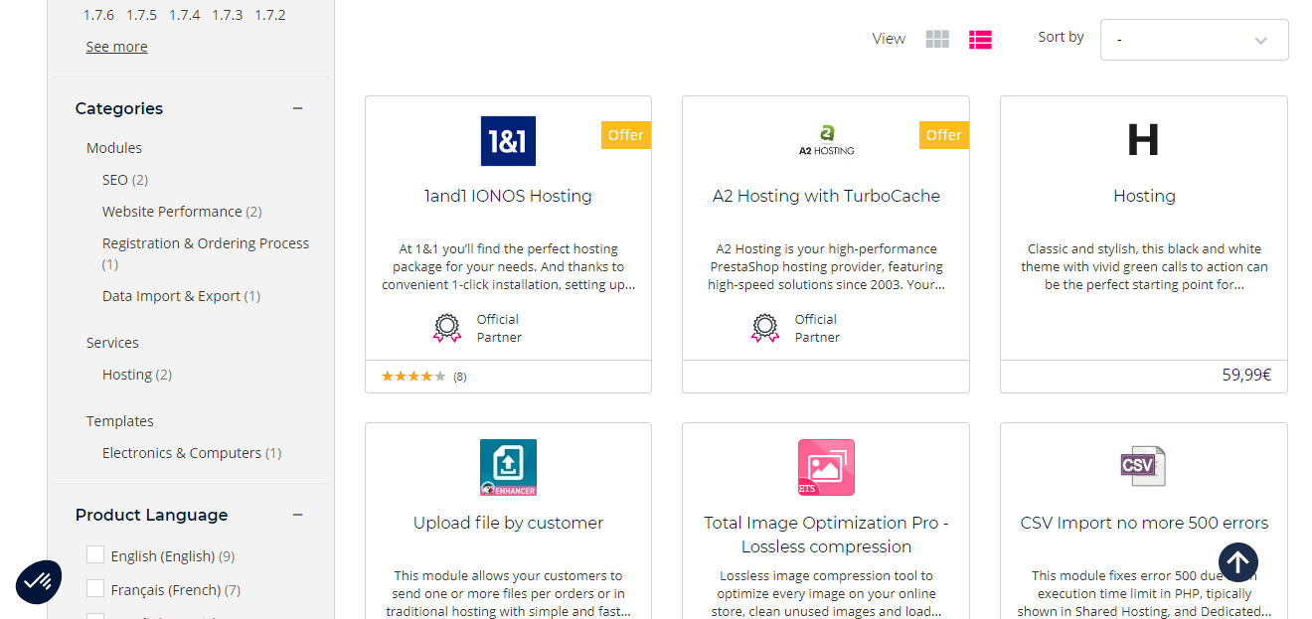Click 1and1 IONOS description text

pos(508,266)
